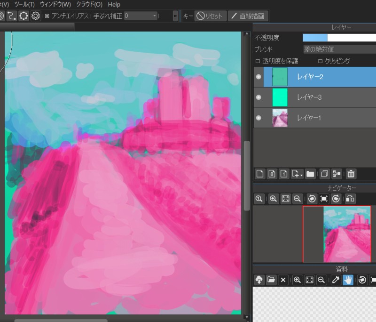The image size is (376, 322).
Task: Rotate canvas right in navigator
Action: point(336,199)
